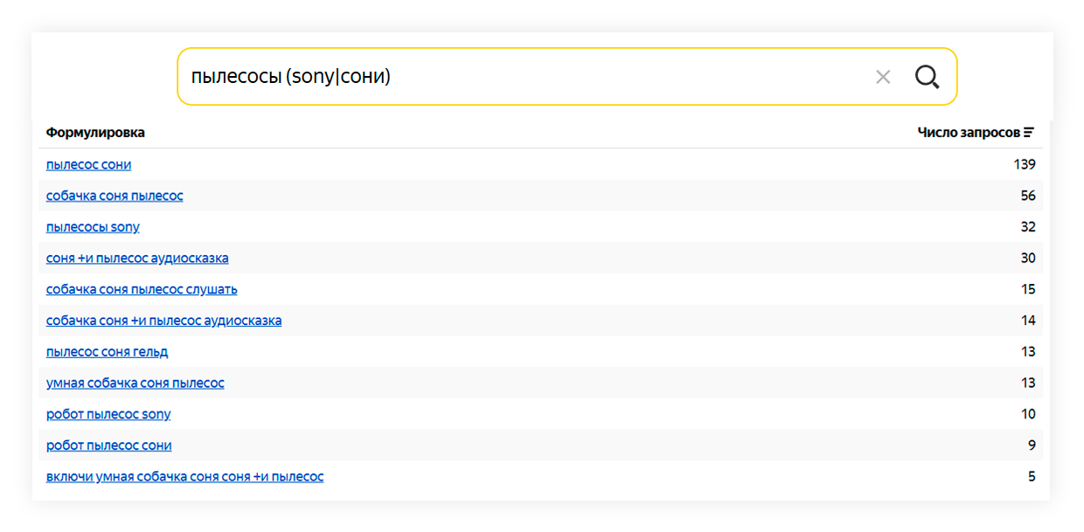Click the Число запросов column header text
1084x532 pixels.
969,133
